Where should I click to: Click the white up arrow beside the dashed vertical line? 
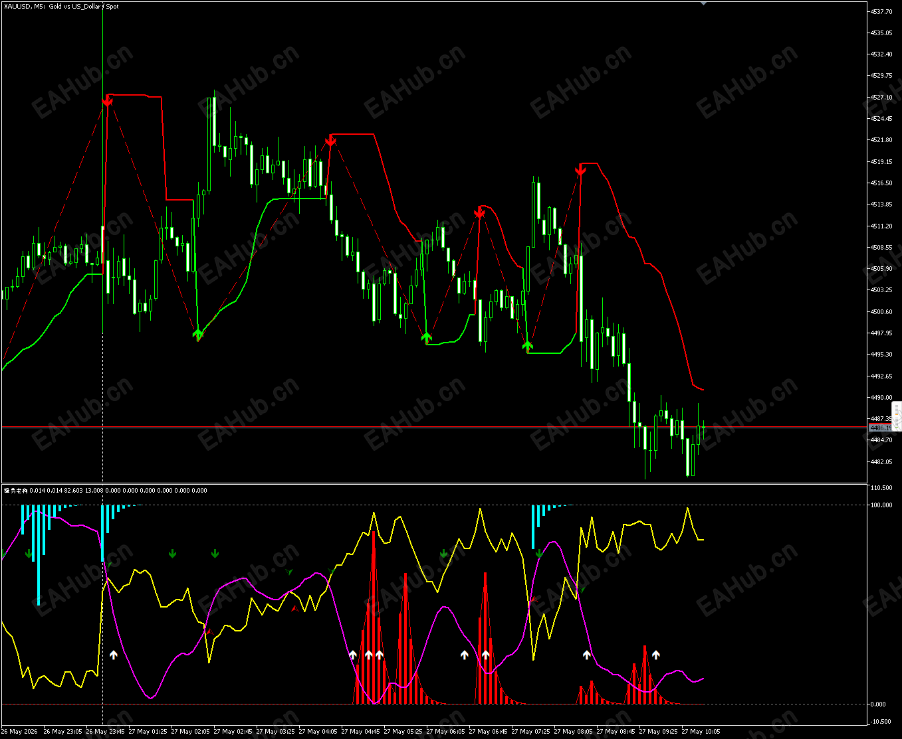coord(113,655)
